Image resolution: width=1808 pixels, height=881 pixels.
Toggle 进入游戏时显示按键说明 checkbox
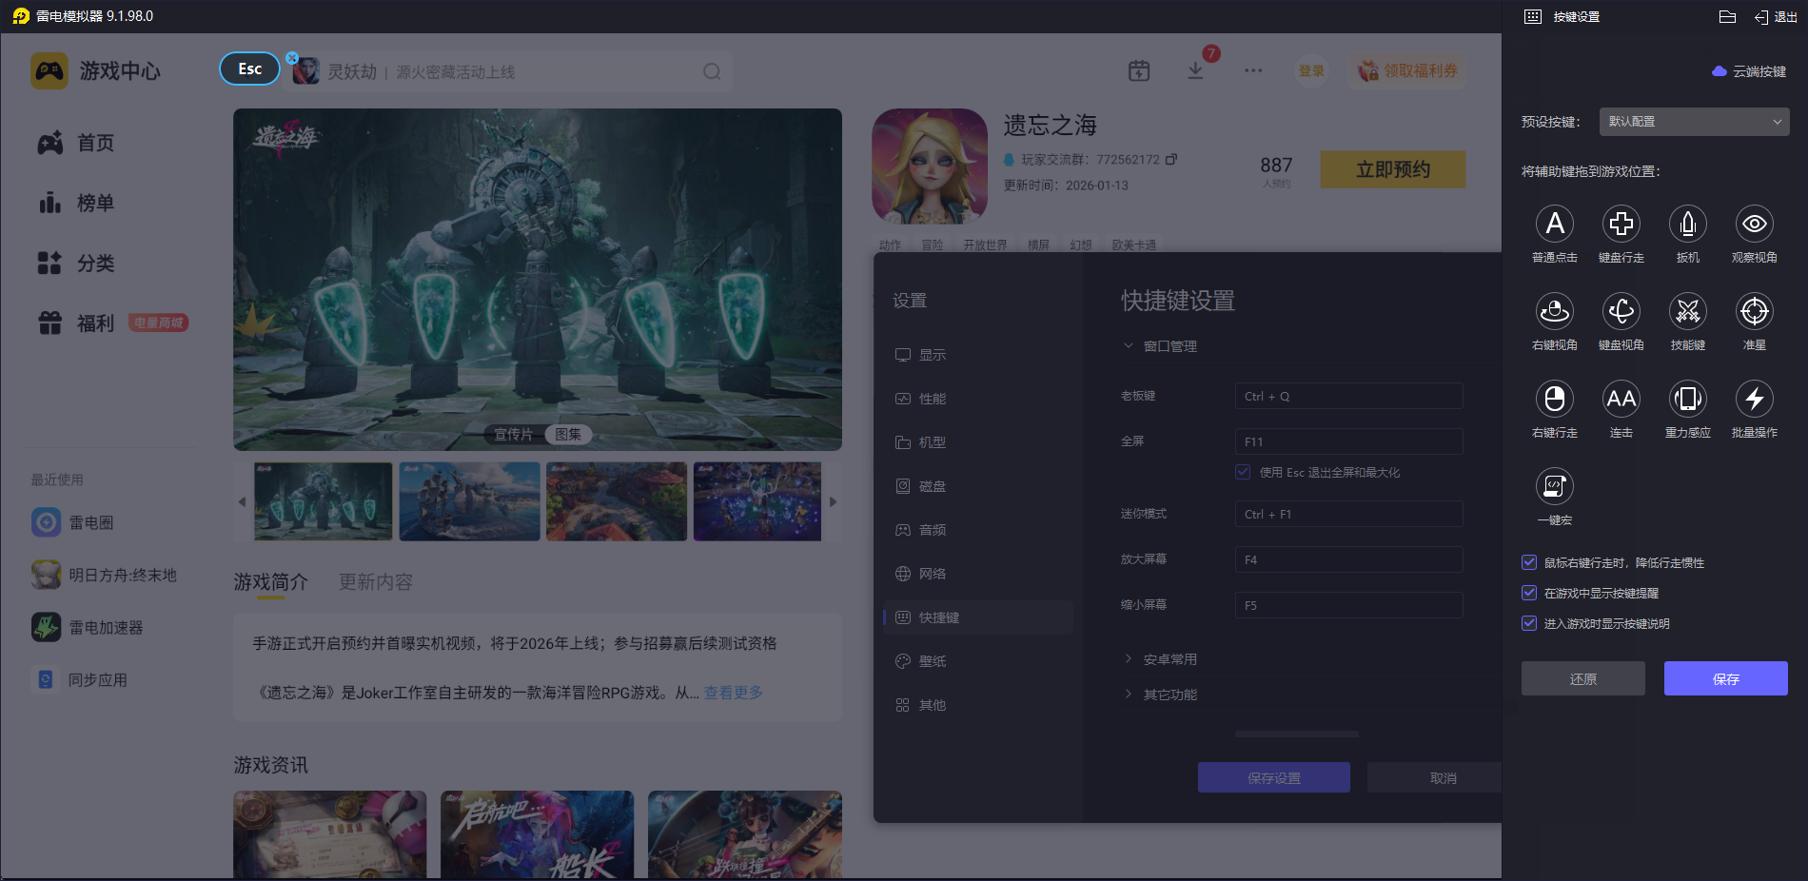pyautogui.click(x=1529, y=623)
